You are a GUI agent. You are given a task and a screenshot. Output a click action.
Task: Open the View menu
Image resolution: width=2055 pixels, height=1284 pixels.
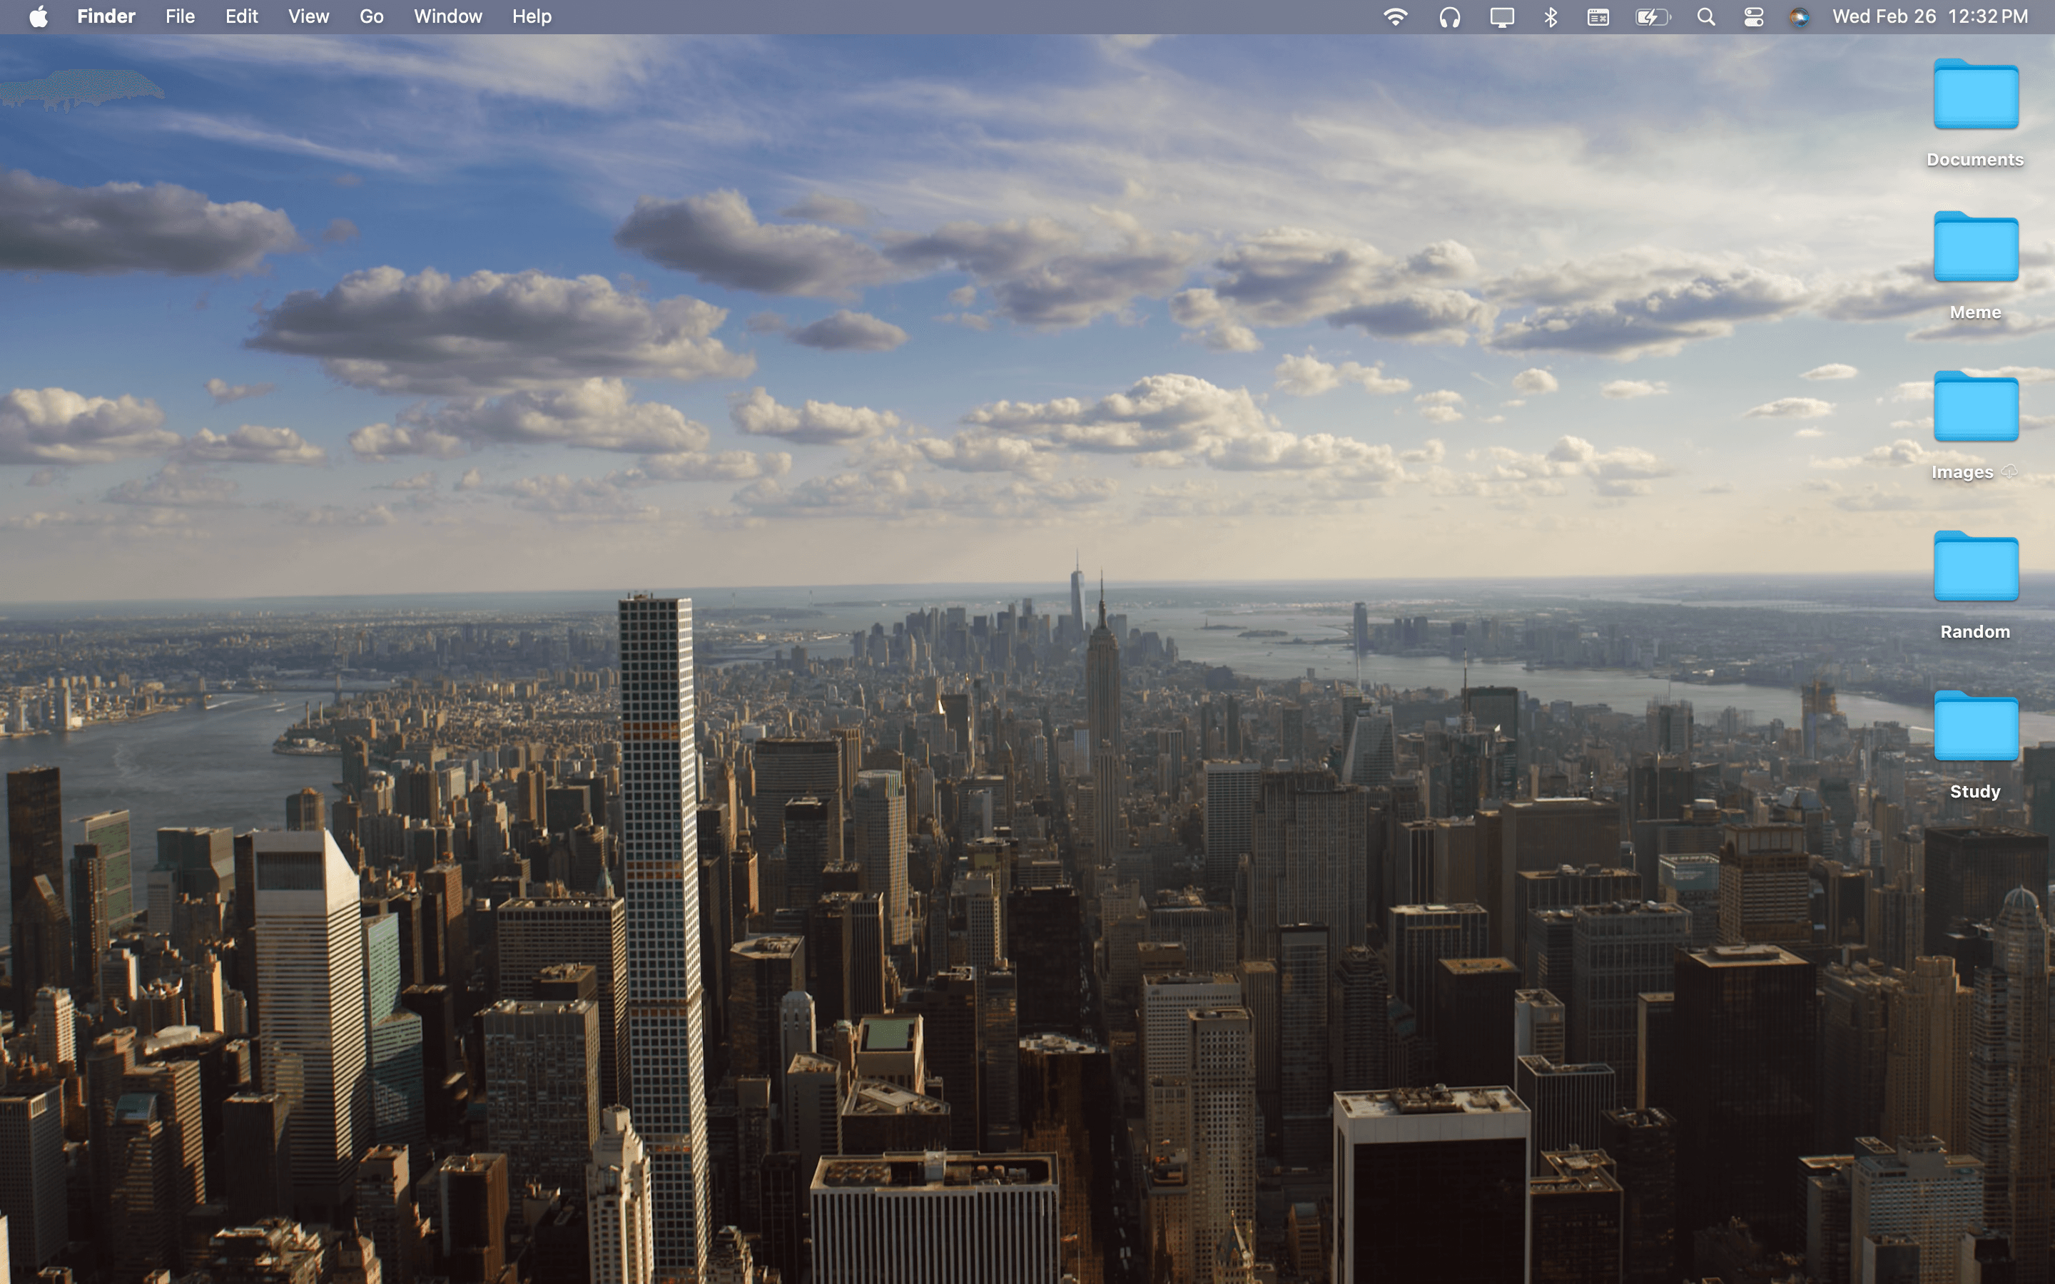tap(308, 15)
